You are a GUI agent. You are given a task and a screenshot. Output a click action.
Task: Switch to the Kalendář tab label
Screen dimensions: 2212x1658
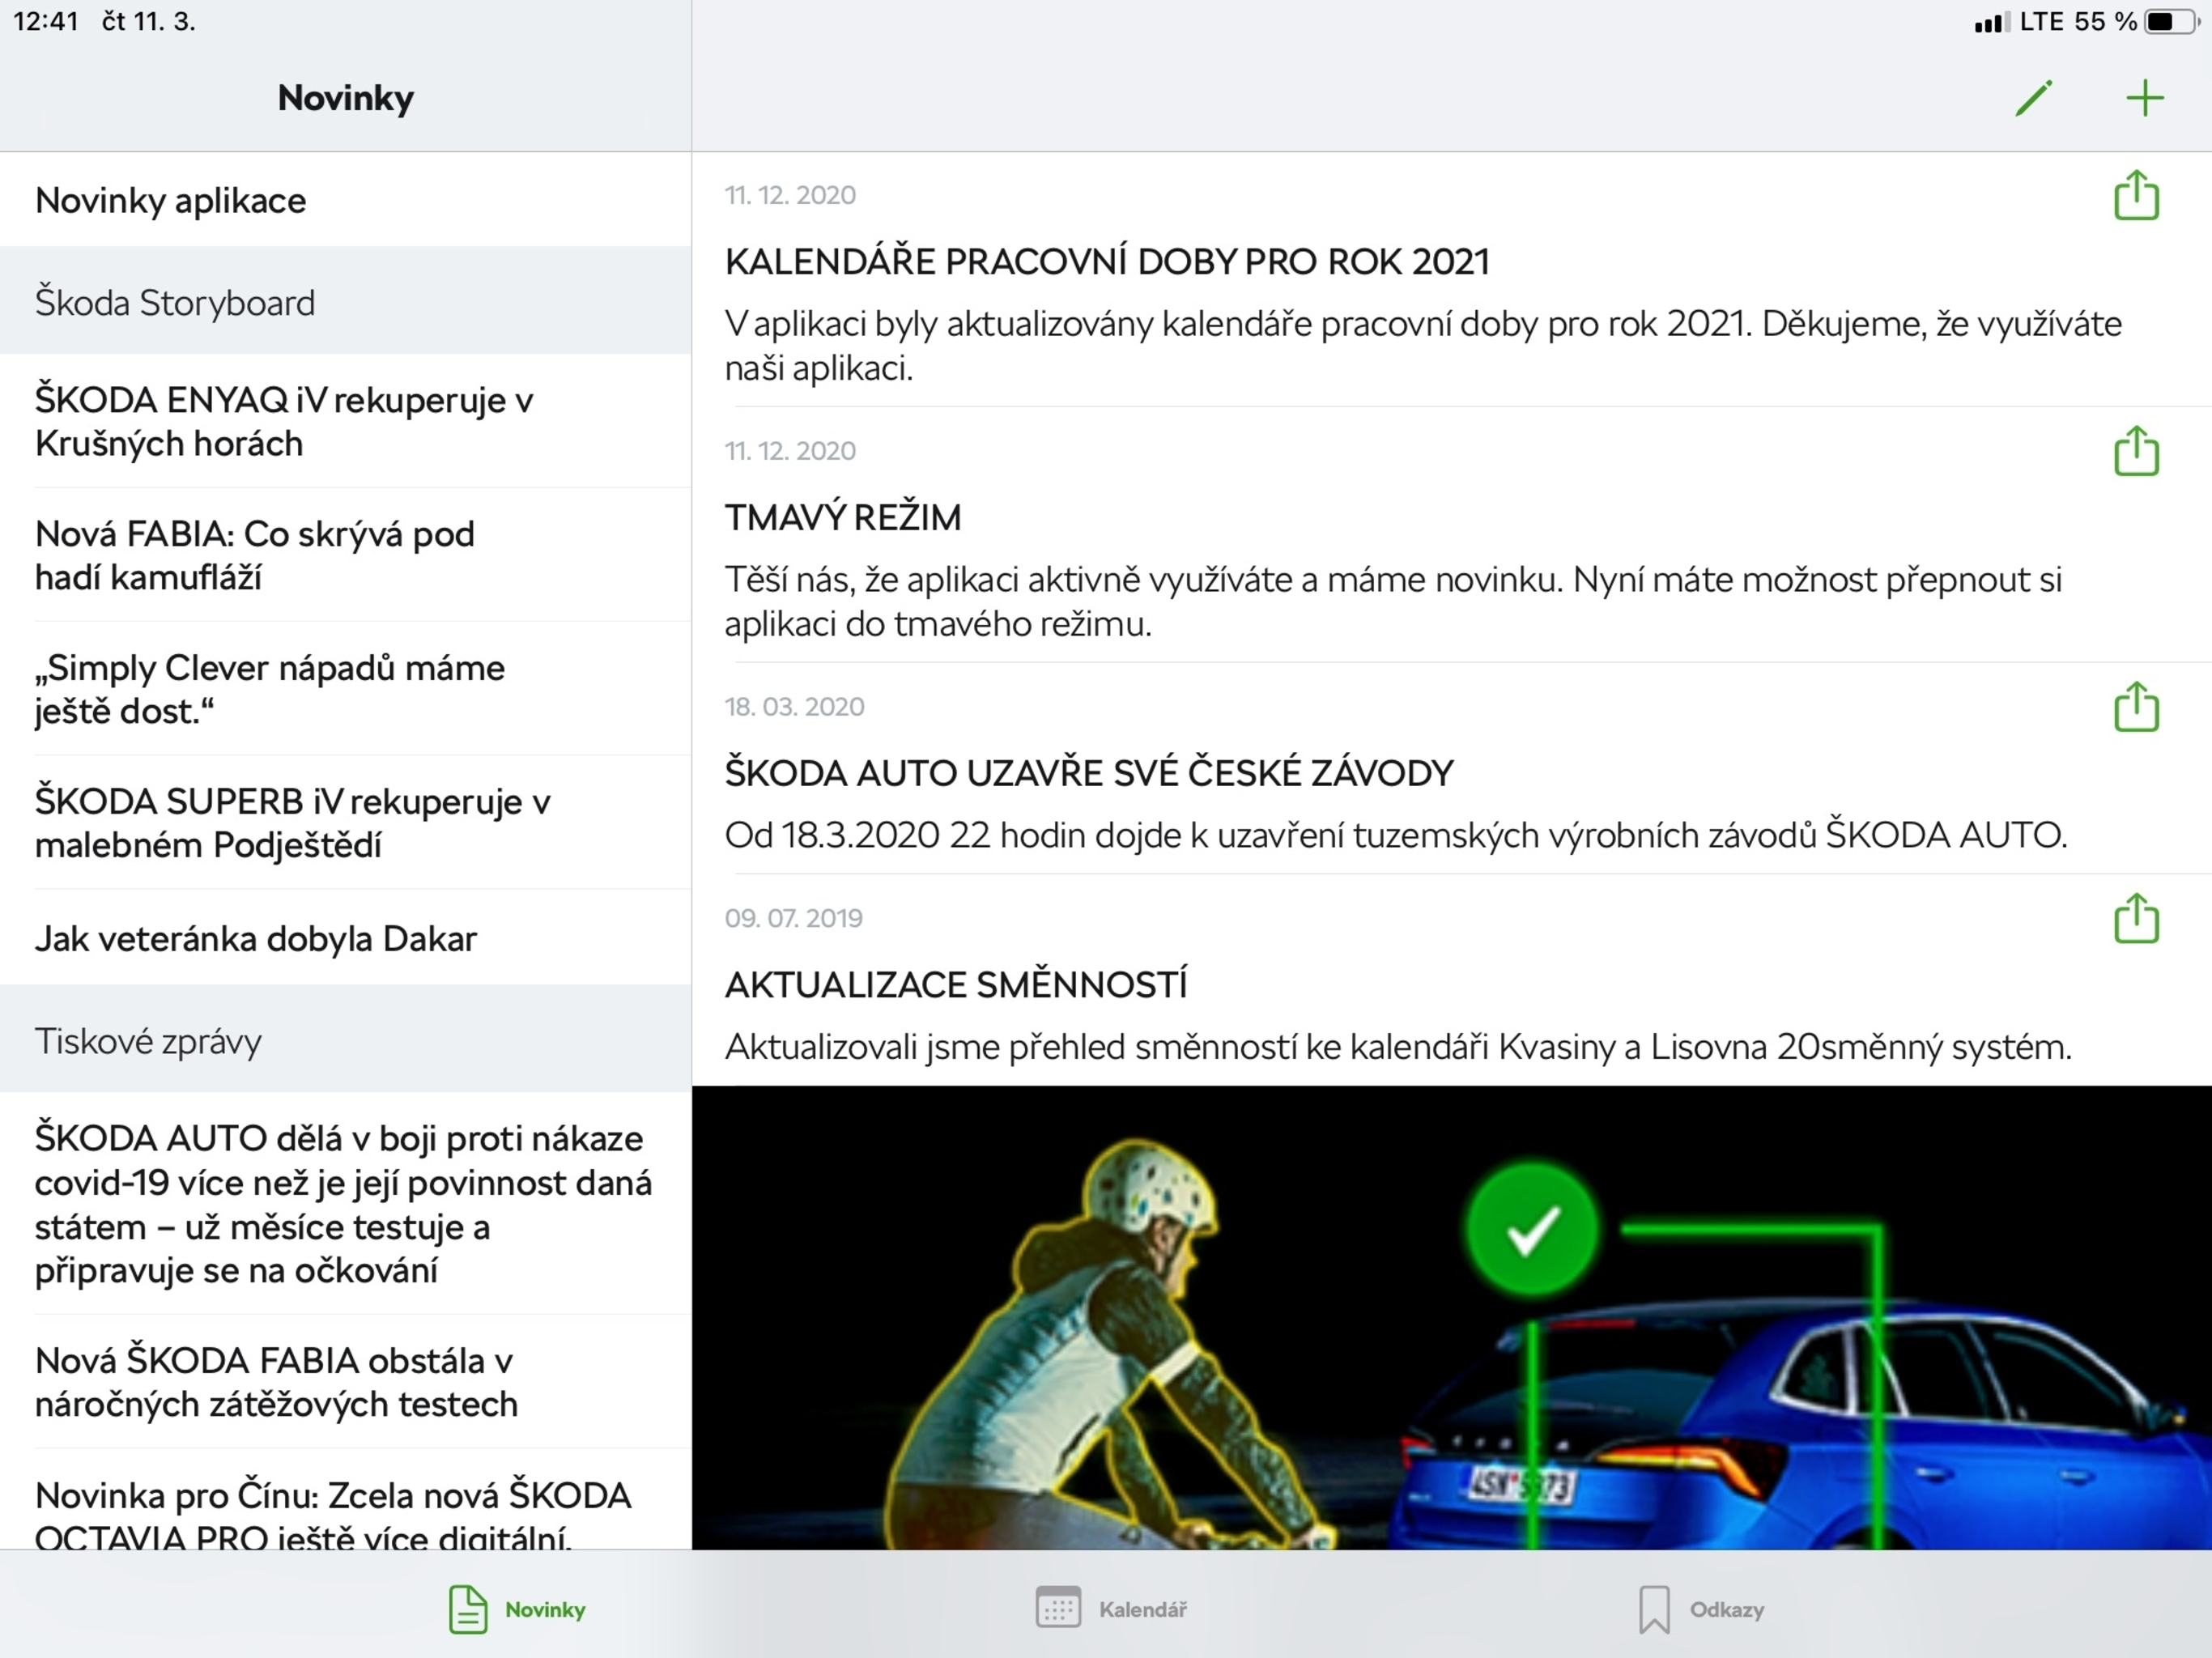1142,1609
